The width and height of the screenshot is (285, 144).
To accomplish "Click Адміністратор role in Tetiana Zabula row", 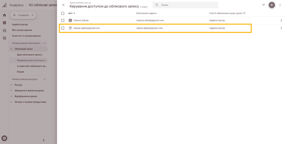I will tap(217, 20).
